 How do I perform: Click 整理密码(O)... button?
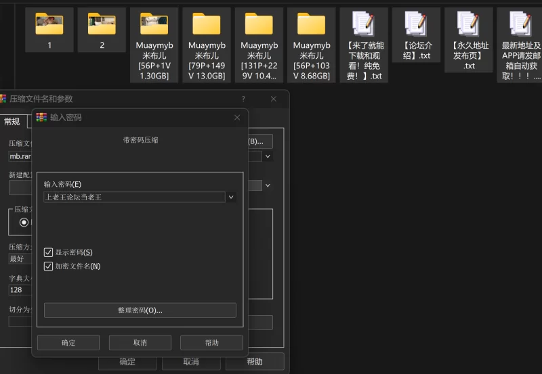pyautogui.click(x=140, y=310)
